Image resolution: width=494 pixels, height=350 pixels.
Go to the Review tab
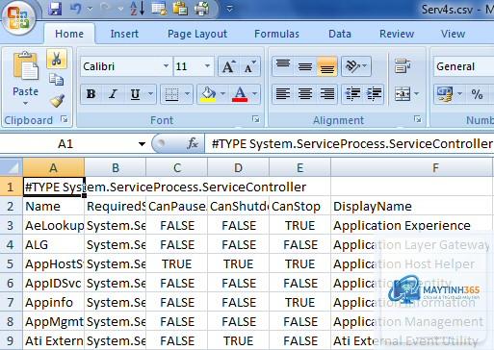(397, 34)
